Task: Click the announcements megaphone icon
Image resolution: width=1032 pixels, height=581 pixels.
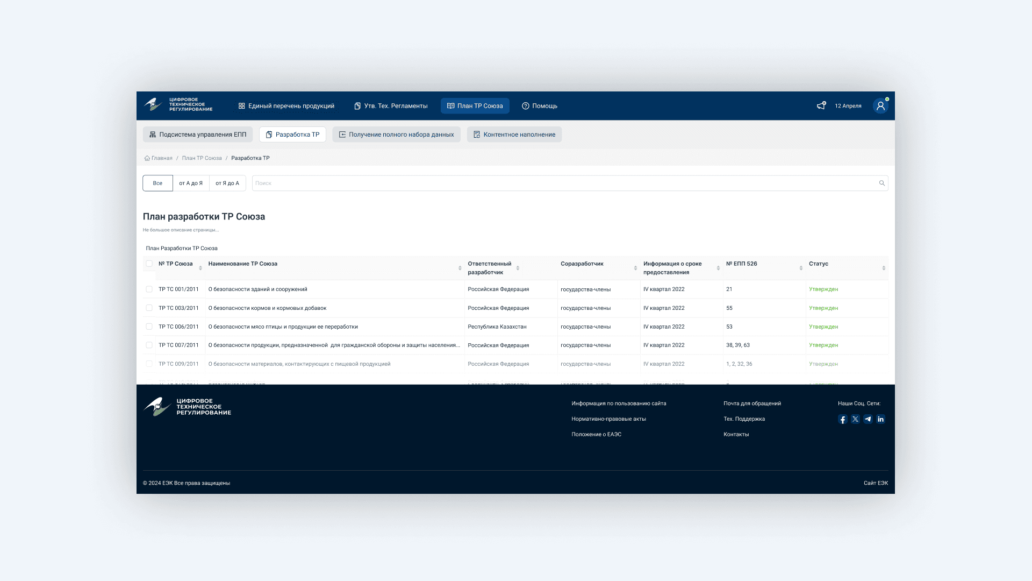Action: (821, 105)
